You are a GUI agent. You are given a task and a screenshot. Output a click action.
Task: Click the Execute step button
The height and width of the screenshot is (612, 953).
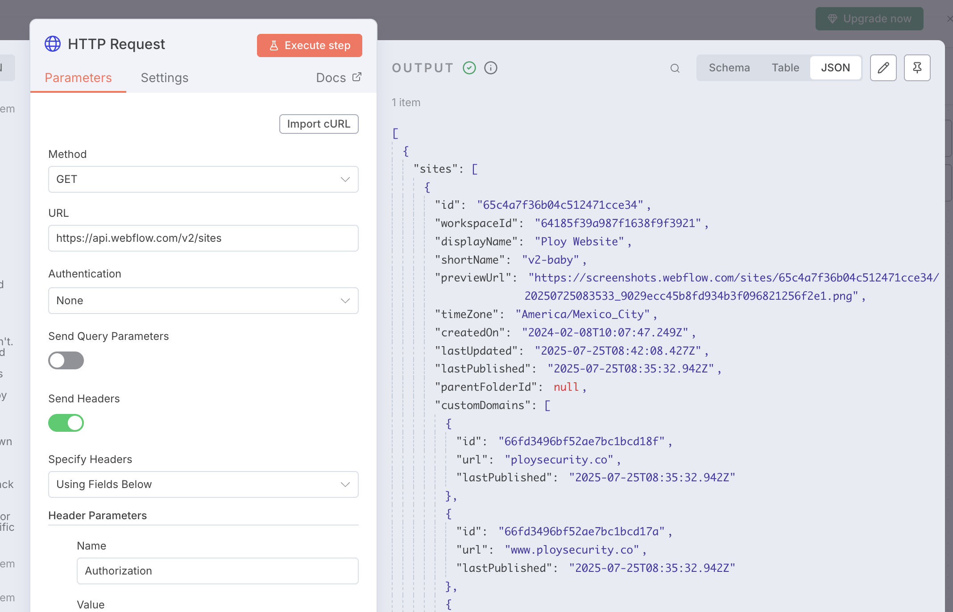(x=310, y=45)
